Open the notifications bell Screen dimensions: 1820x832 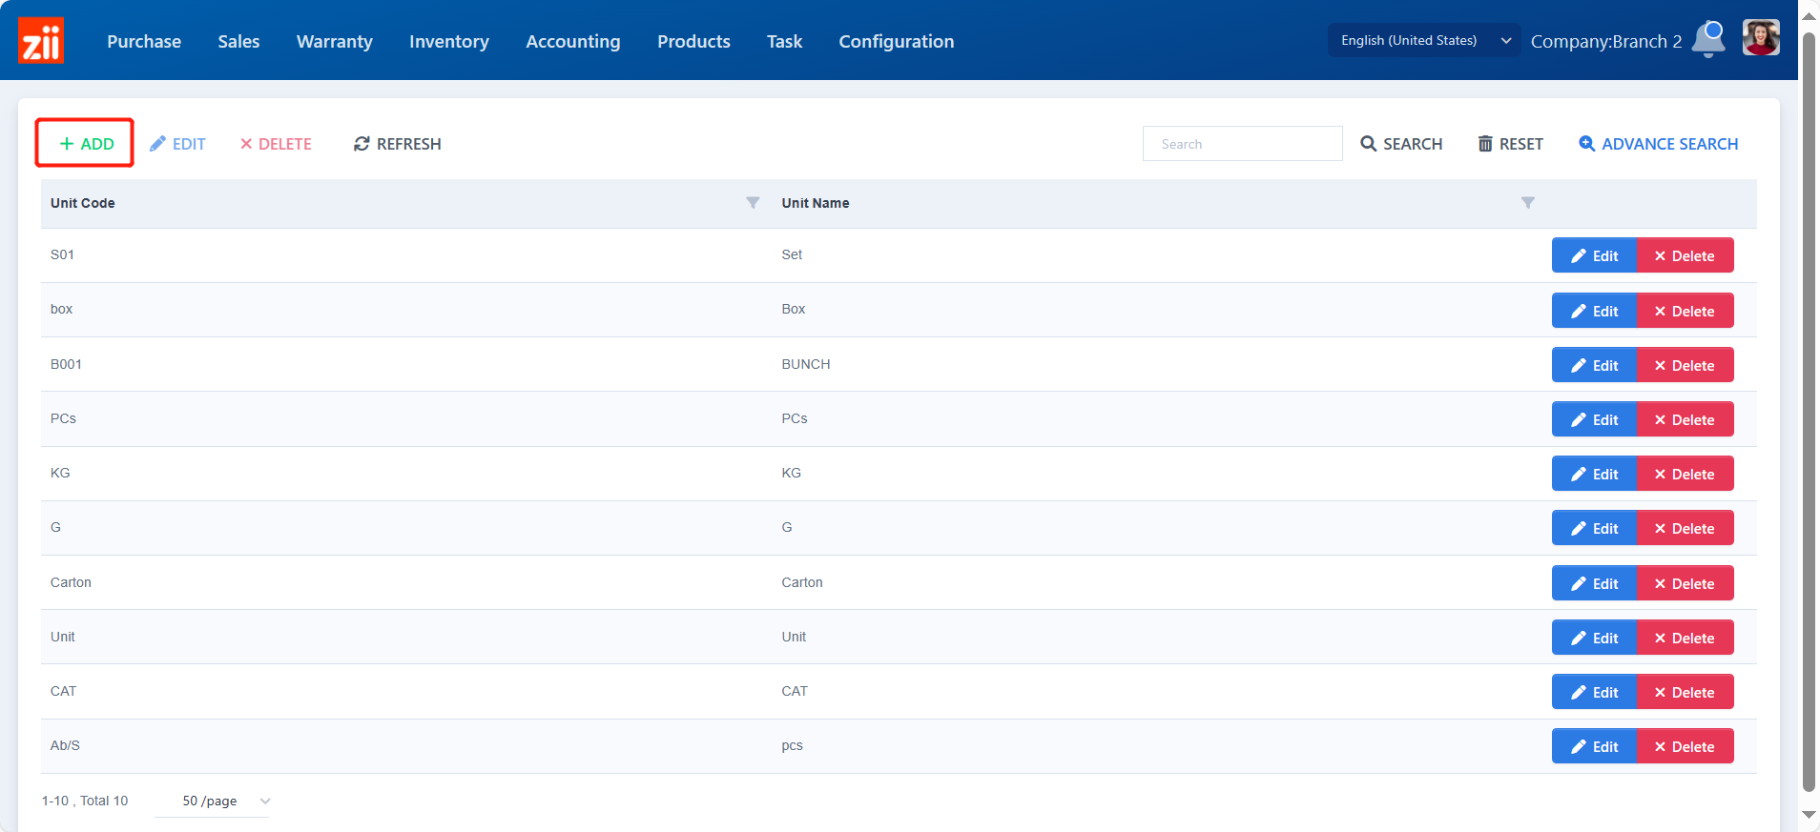(x=1708, y=40)
